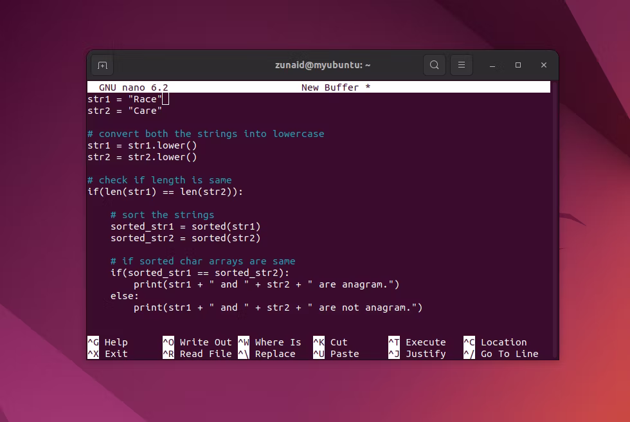Select the ^K Cut shortcut
630x422 pixels.
[x=330, y=342]
